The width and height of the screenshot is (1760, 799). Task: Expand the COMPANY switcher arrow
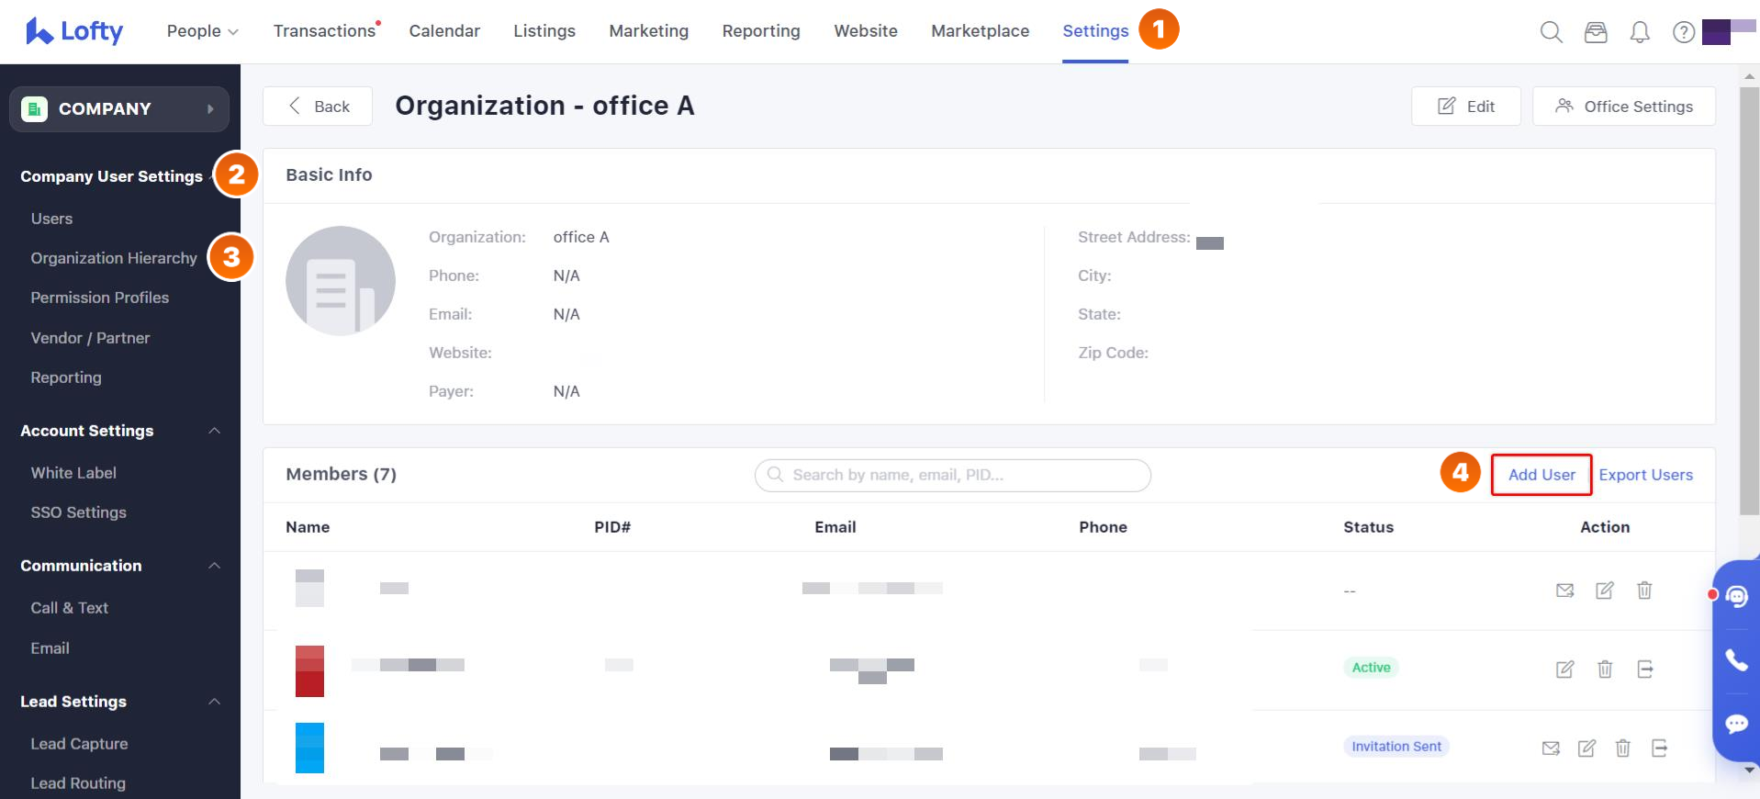[x=210, y=109]
